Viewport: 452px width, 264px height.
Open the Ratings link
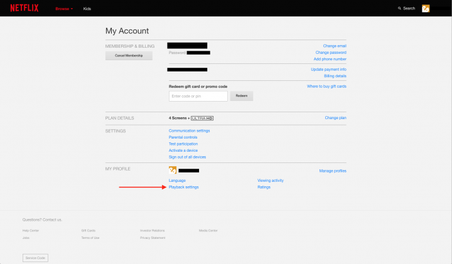pyautogui.click(x=264, y=187)
